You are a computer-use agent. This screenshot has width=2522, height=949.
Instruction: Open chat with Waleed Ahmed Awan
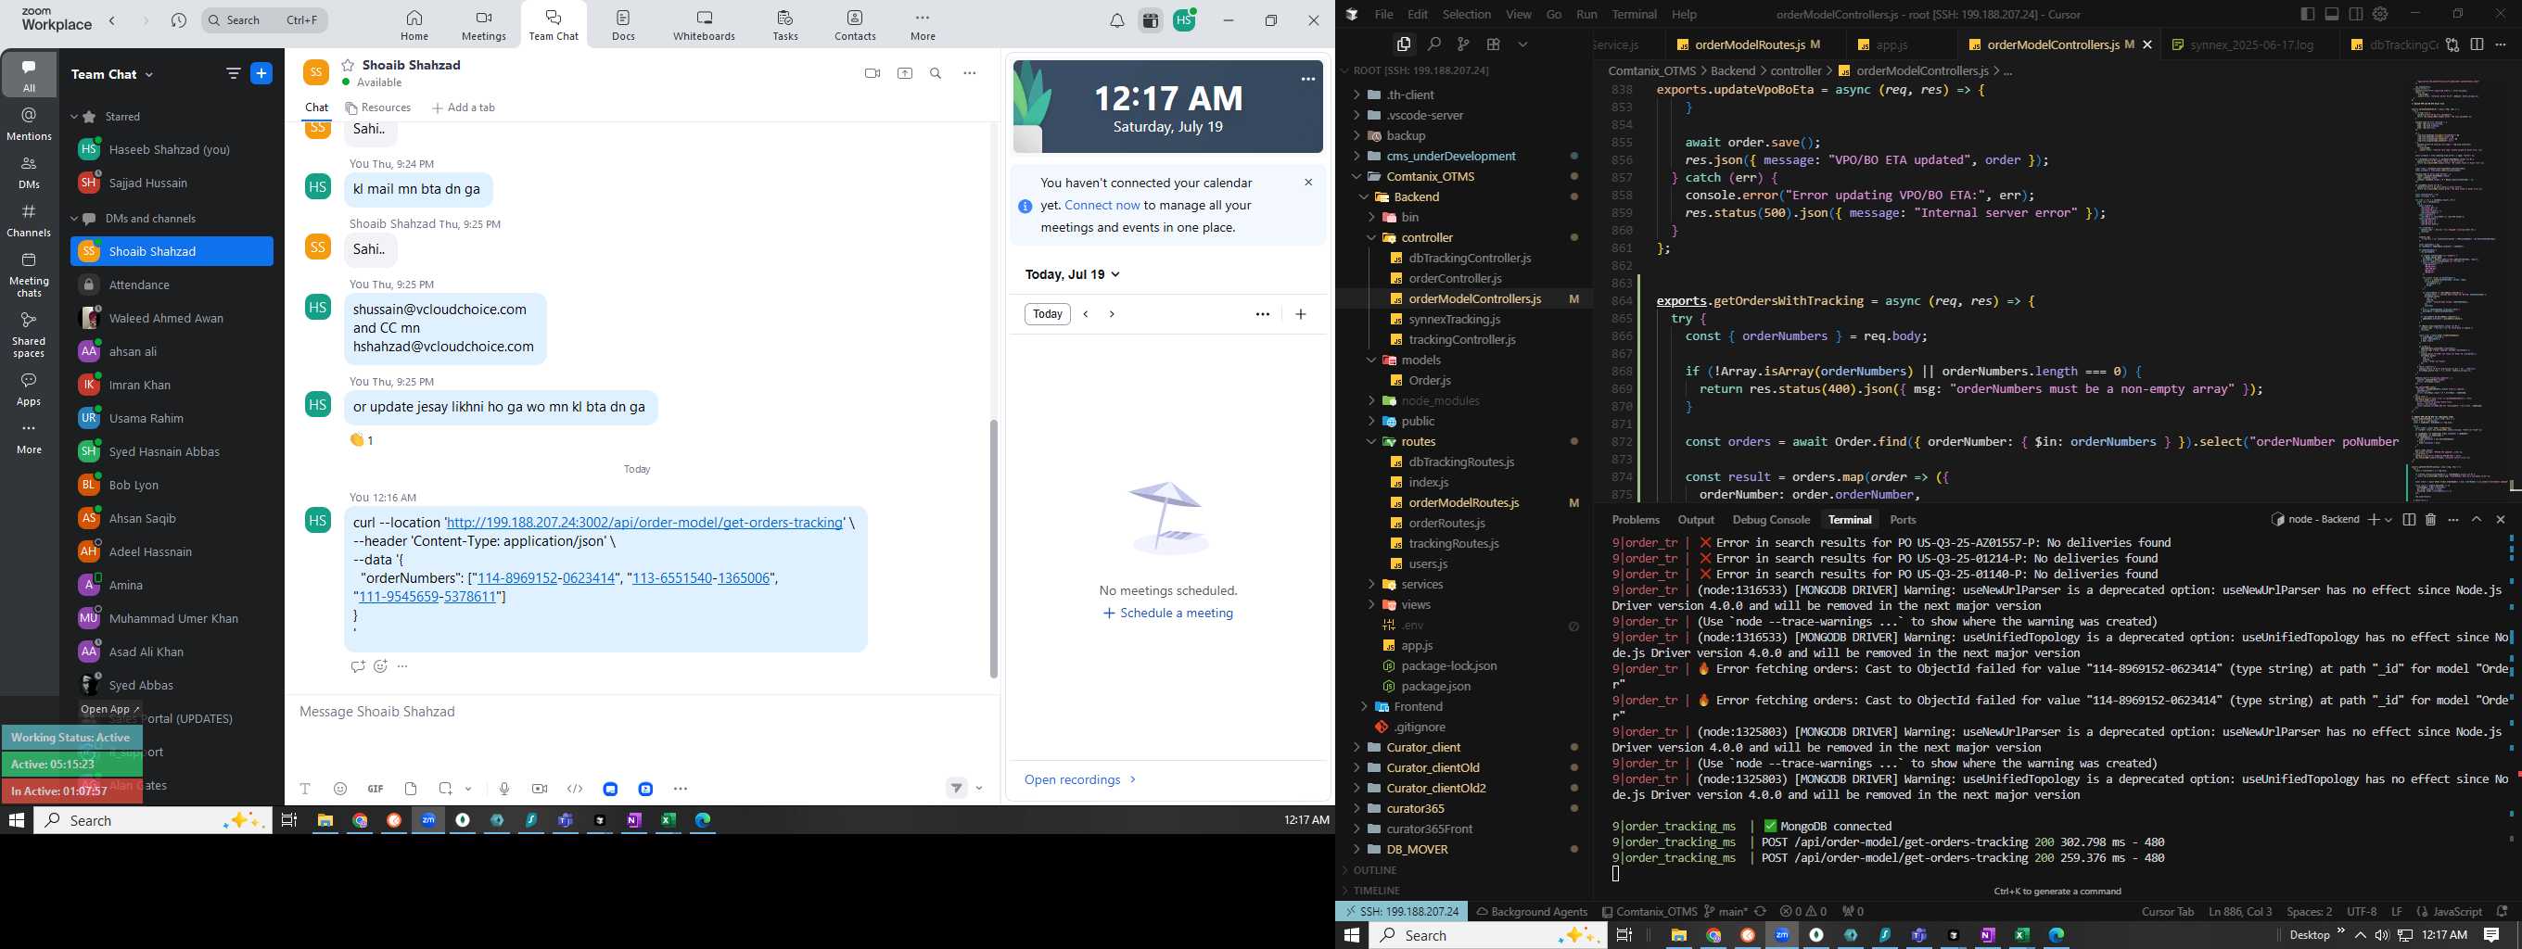(x=172, y=318)
